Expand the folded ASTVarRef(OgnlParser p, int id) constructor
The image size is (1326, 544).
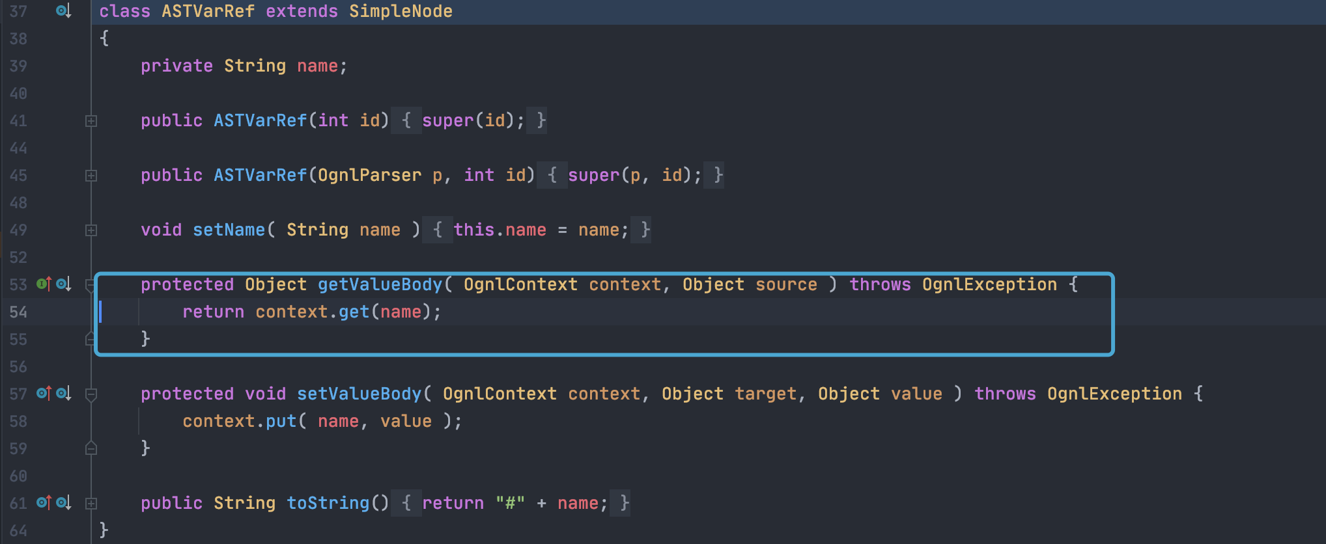click(91, 176)
